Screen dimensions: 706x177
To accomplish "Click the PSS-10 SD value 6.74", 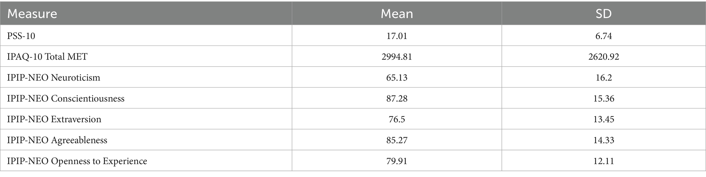I will point(604,36).
